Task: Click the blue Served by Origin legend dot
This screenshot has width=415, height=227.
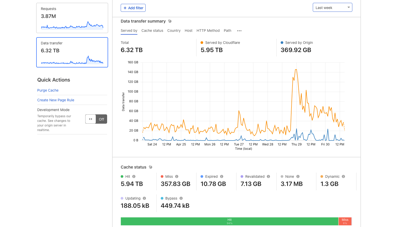Action: click(282, 43)
